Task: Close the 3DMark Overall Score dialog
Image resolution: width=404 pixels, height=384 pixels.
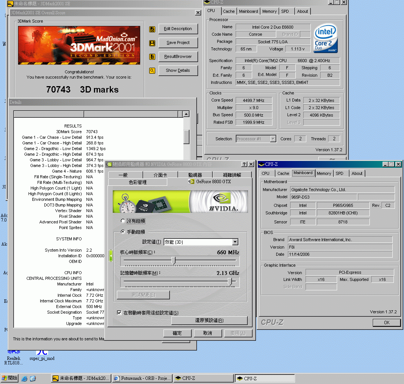Action: [198, 13]
